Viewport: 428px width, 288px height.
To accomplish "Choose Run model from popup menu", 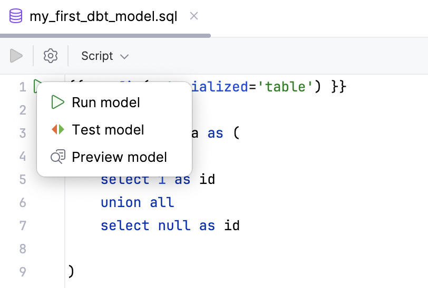I will pos(106,102).
